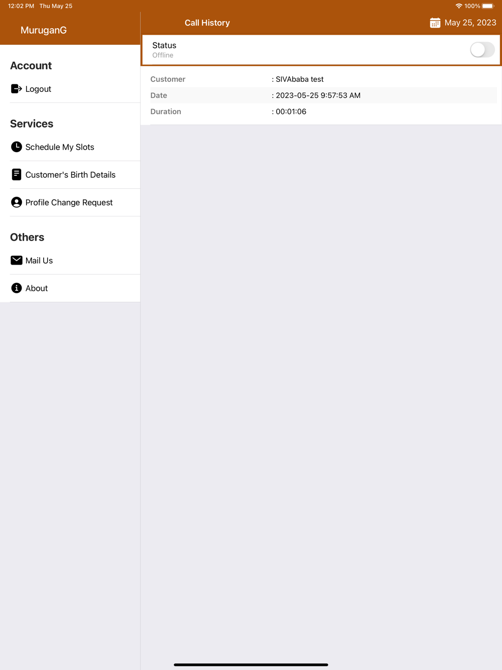Click the clock icon for Schedule My Slots

[16, 147]
